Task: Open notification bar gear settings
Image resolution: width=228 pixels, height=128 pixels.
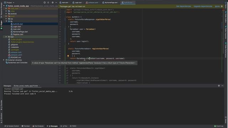Action: pyautogui.click(x=222, y=6)
